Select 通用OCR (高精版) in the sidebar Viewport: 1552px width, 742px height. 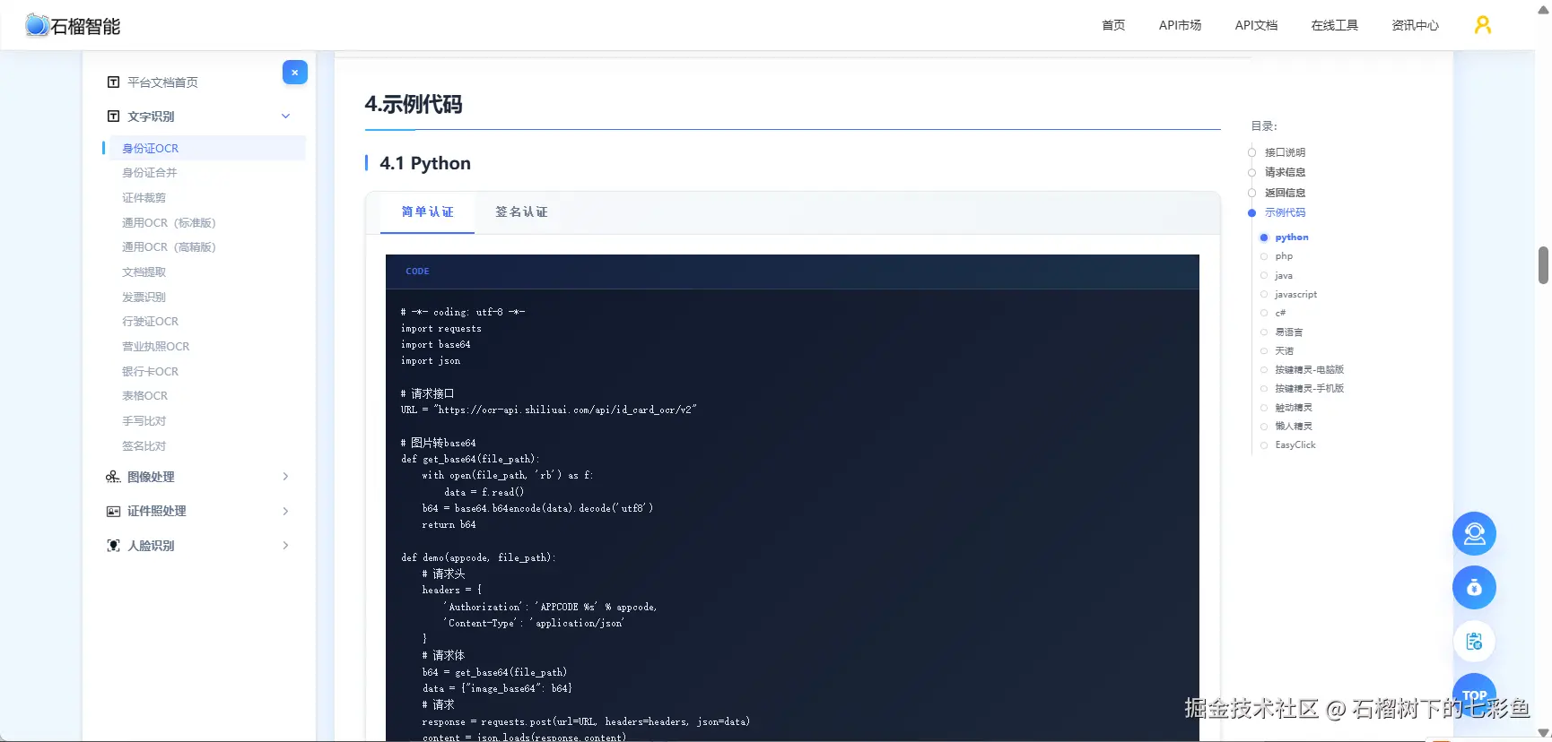pos(169,247)
